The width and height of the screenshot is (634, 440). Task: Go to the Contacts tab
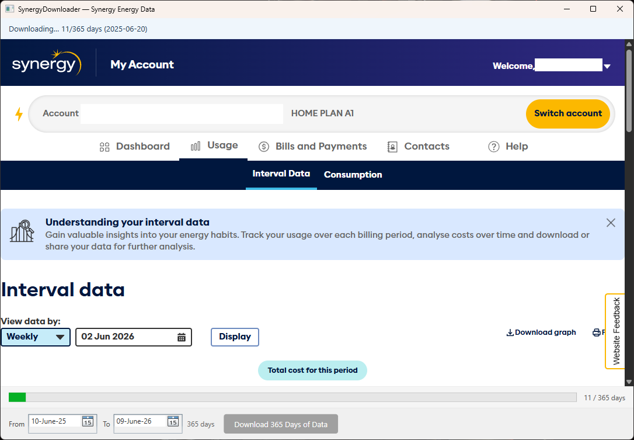point(418,147)
